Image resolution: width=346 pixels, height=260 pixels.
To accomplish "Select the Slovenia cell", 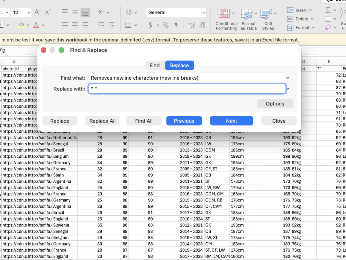I will tap(65, 225).
